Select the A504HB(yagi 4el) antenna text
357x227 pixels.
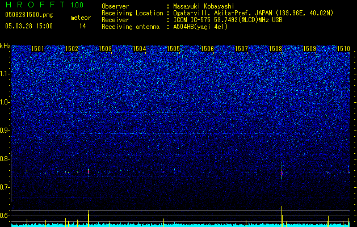(x=200, y=27)
